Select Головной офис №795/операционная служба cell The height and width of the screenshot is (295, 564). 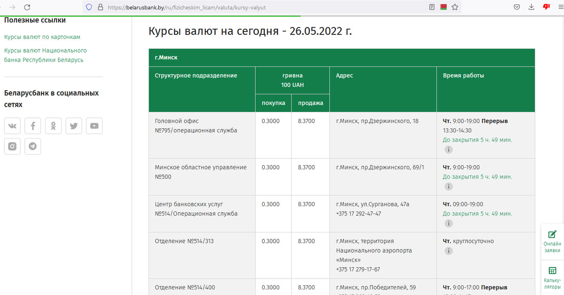202,135
